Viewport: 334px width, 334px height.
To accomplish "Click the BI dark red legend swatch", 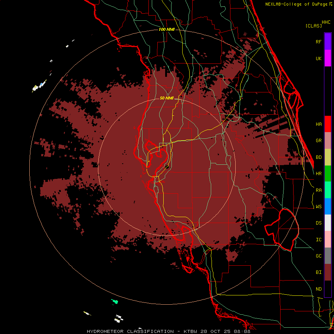I will (x=328, y=272).
